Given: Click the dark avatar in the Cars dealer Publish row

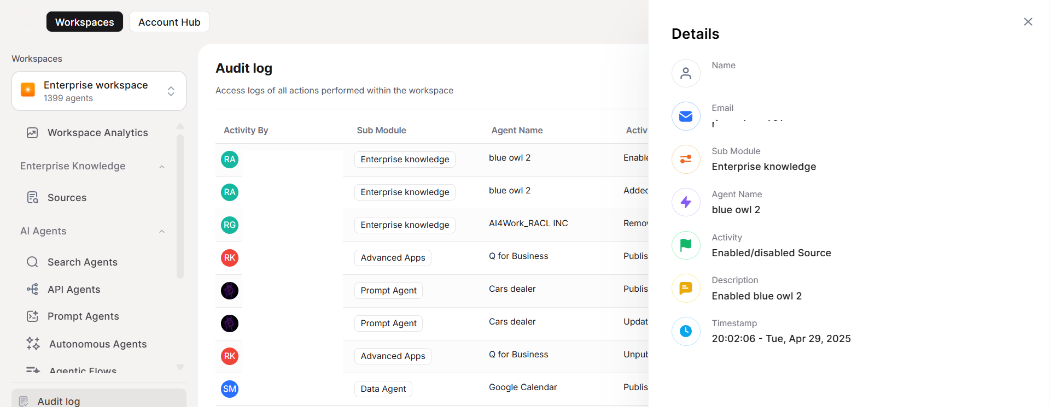Looking at the screenshot, I should click(230, 291).
